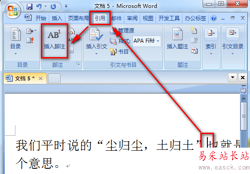Image resolution: width=250 pixels, height=174 pixels.
Task: Click the vertical scrollbar up arrow
Action: [243, 98]
